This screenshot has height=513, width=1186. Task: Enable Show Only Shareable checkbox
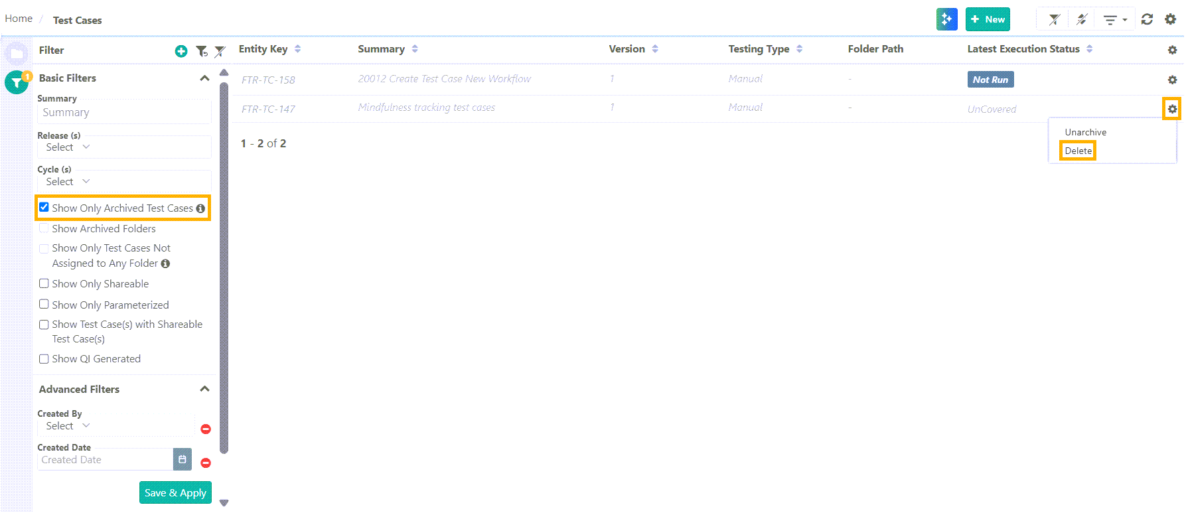44,283
